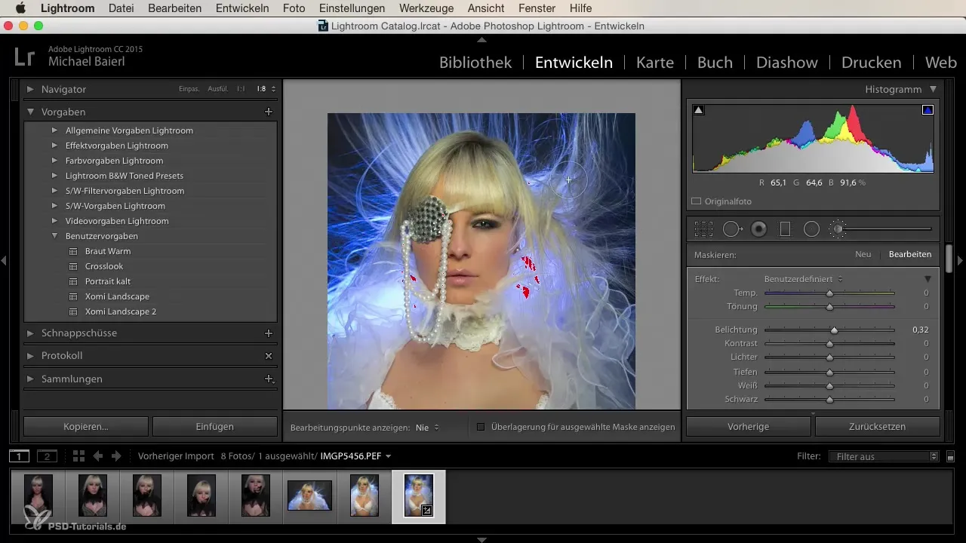Select the Crop Overlay tool
This screenshot has width=966, height=543.
click(x=703, y=229)
